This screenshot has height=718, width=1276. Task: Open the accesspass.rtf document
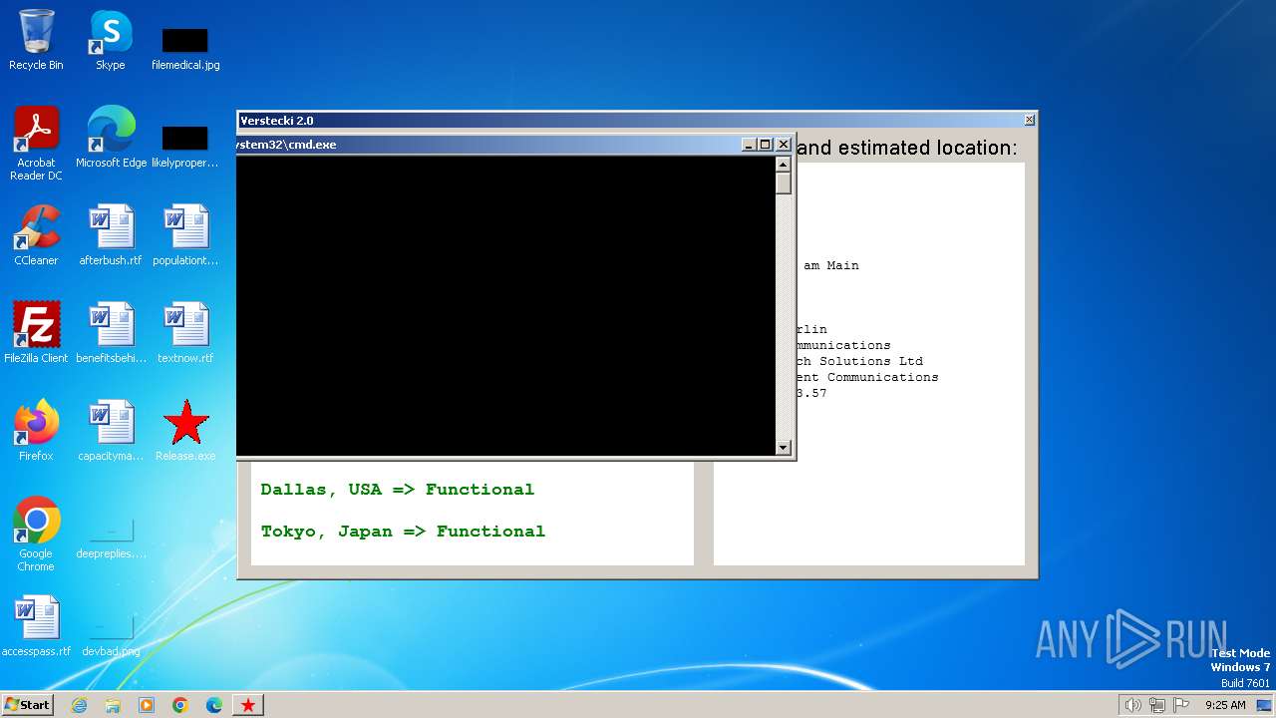click(x=36, y=626)
